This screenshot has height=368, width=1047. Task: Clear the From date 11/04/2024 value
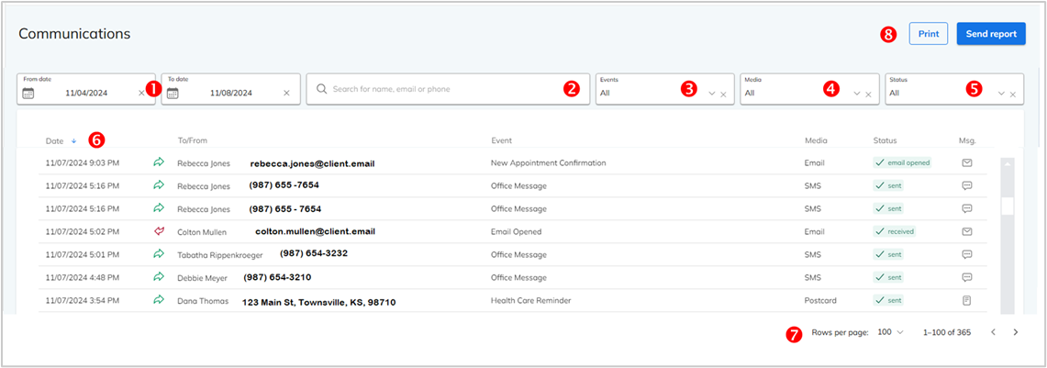(x=141, y=93)
